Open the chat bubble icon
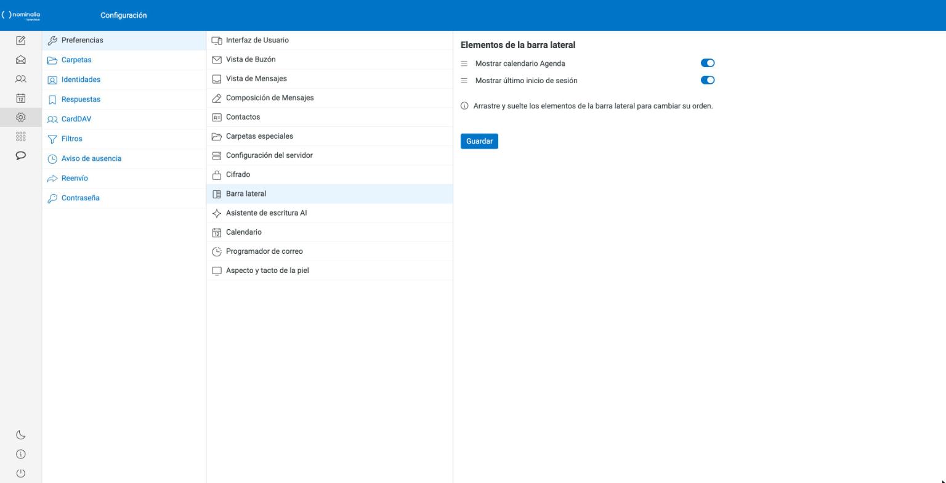The height and width of the screenshot is (483, 946). [20, 155]
